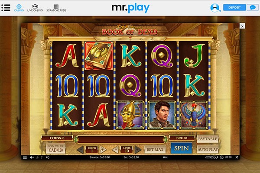Toggle fast play lightning icon

[37, 157]
